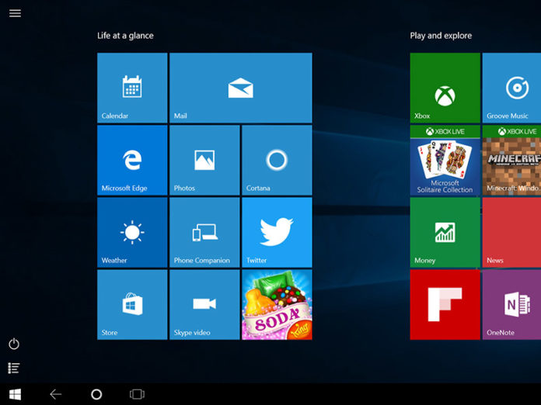The image size is (541, 405).
Task: Launch Microsoft Solitaire Collection tile
Action: pyautogui.click(x=445, y=160)
